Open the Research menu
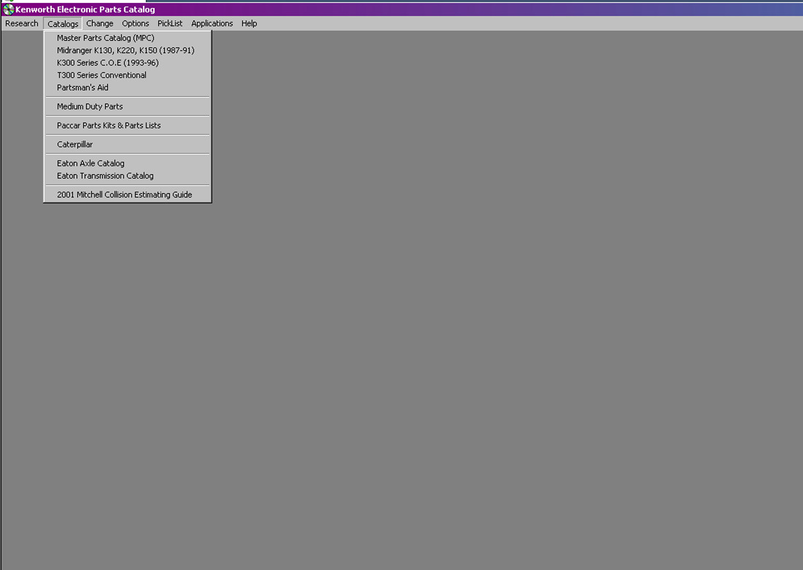 [x=22, y=23]
